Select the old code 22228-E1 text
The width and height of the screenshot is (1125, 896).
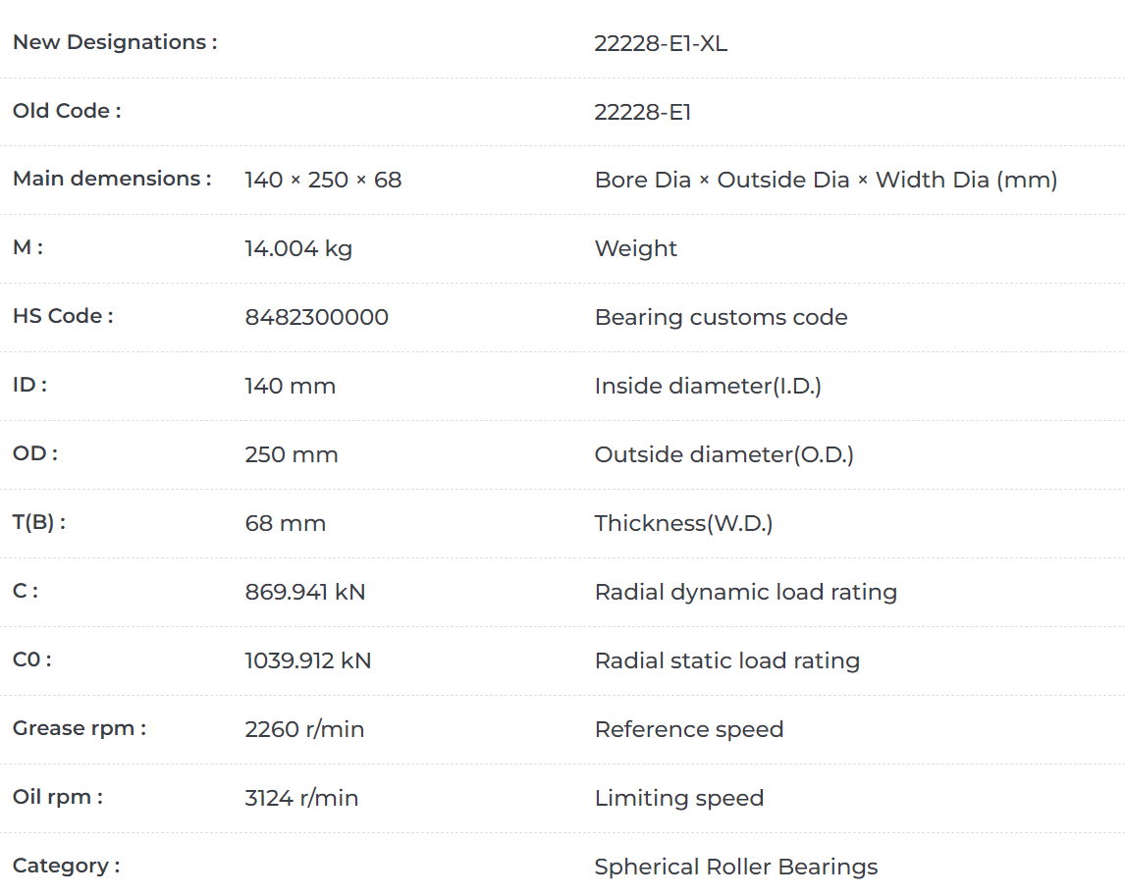pos(642,112)
